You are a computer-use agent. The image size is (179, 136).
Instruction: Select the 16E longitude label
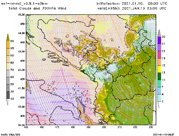(x=42, y=127)
